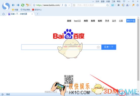Open the dropdown beside the undo arrow
This screenshot has height=96, width=140.
pyautogui.click(x=30, y=5)
